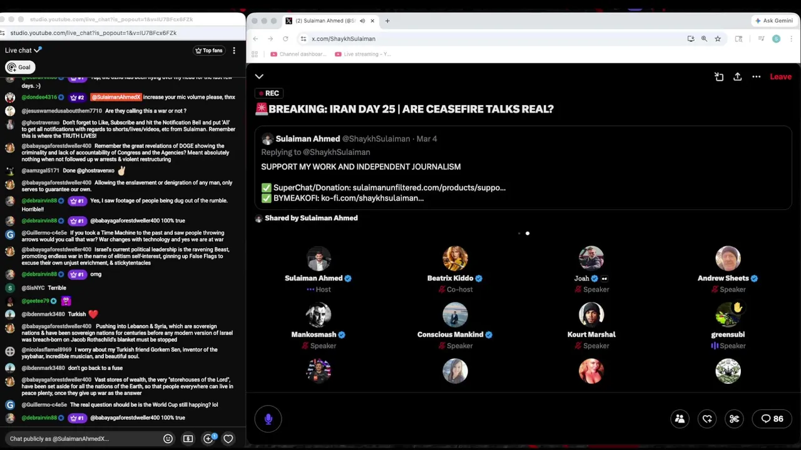Reload the x.com page

[x=285, y=39]
